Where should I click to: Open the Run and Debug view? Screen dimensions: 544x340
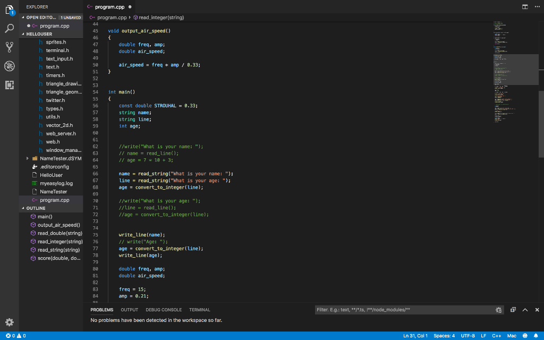point(8,66)
